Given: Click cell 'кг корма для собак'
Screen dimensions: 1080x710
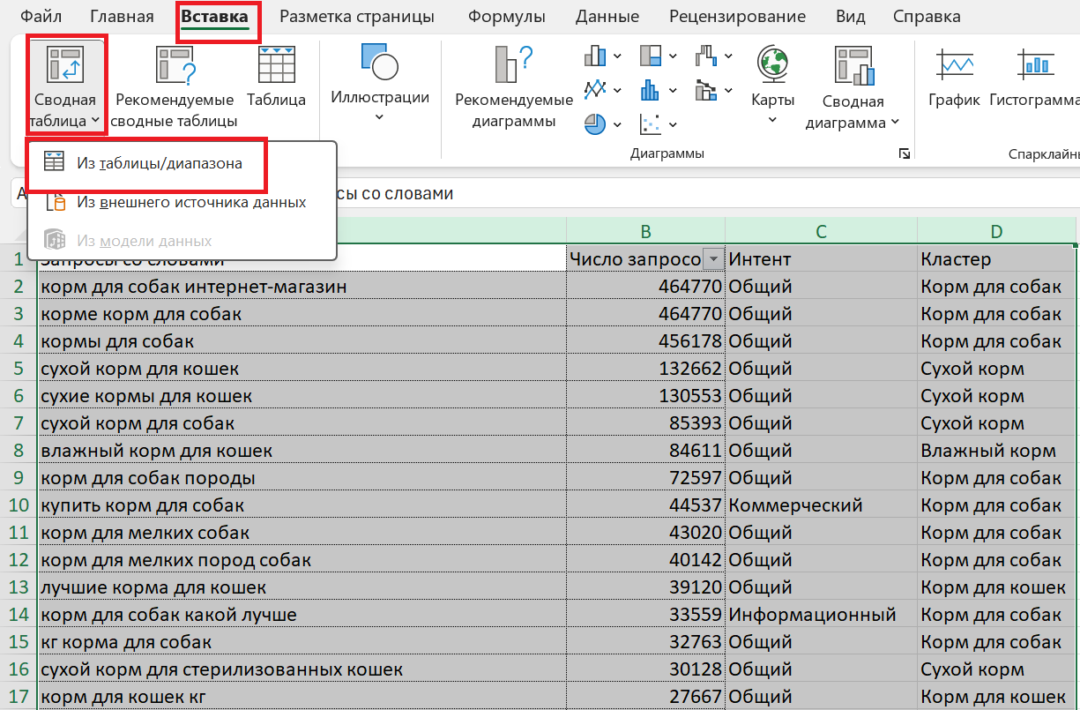Looking at the screenshot, I should (x=302, y=642).
